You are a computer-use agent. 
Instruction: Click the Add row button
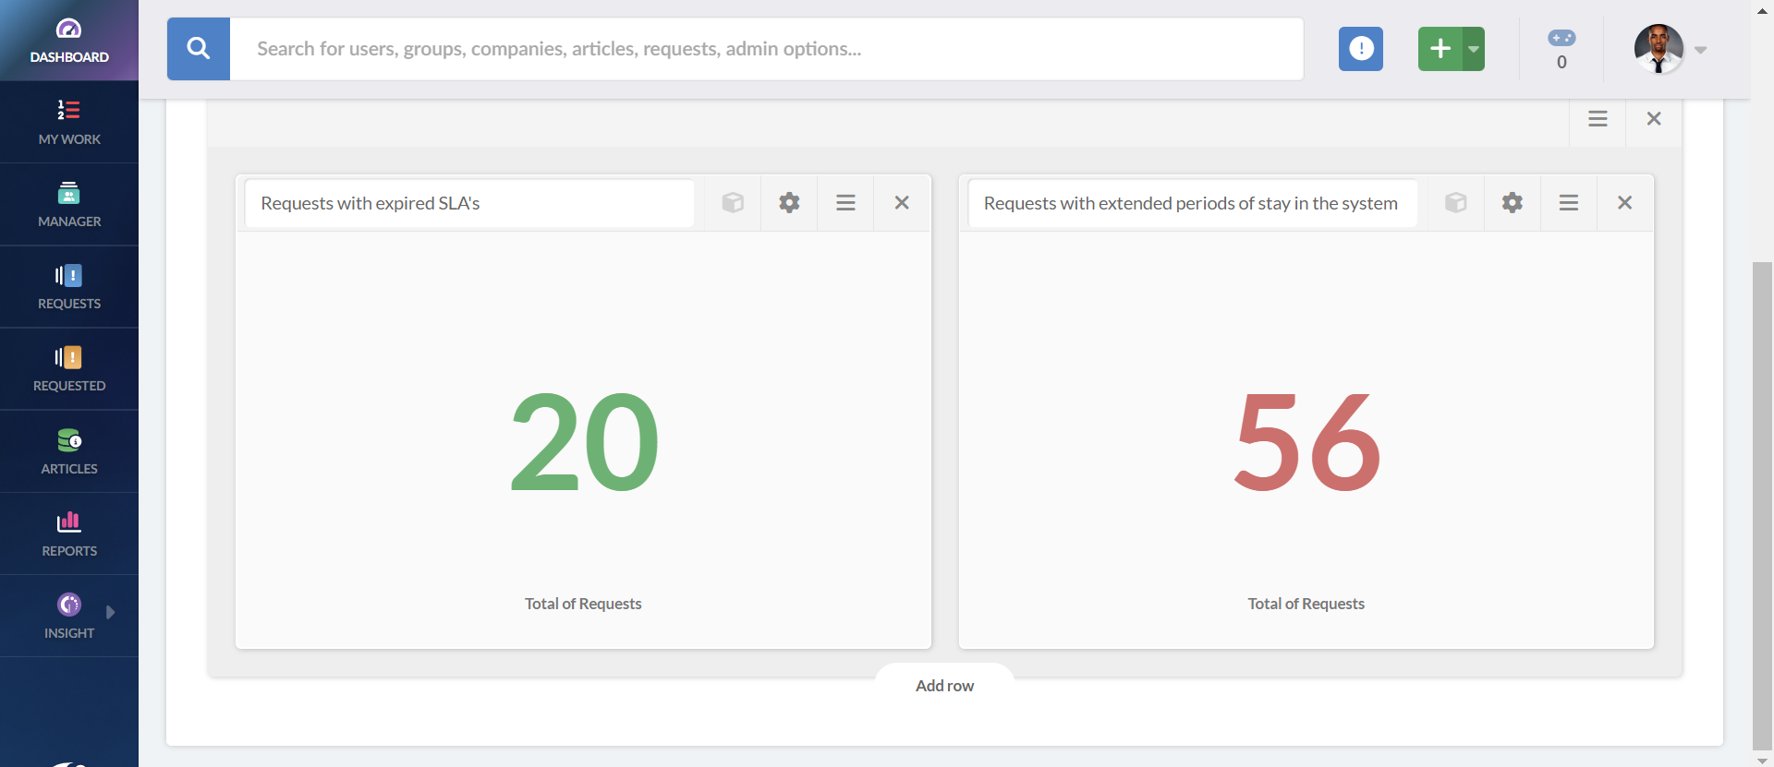pos(944,686)
